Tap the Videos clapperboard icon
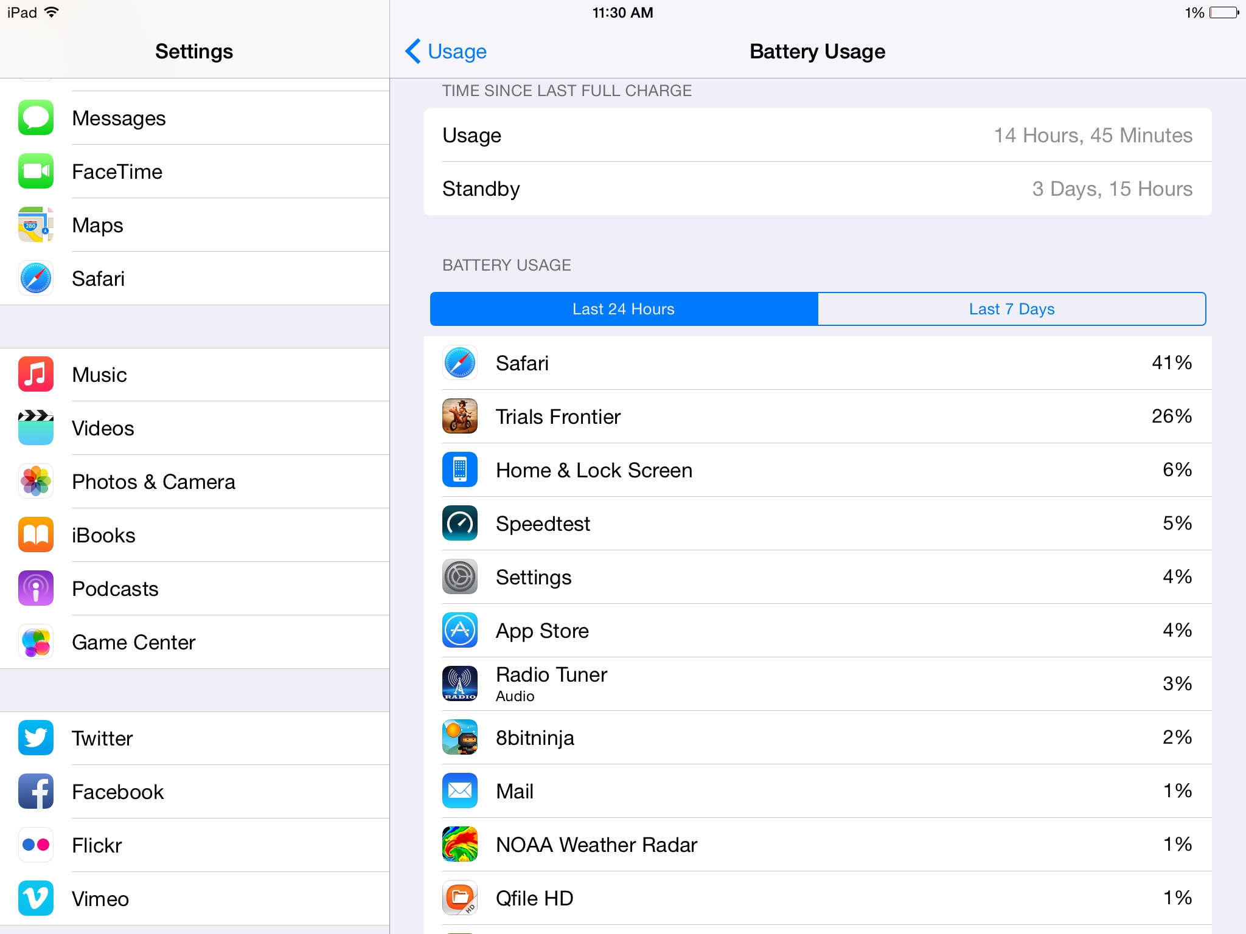 click(x=36, y=428)
